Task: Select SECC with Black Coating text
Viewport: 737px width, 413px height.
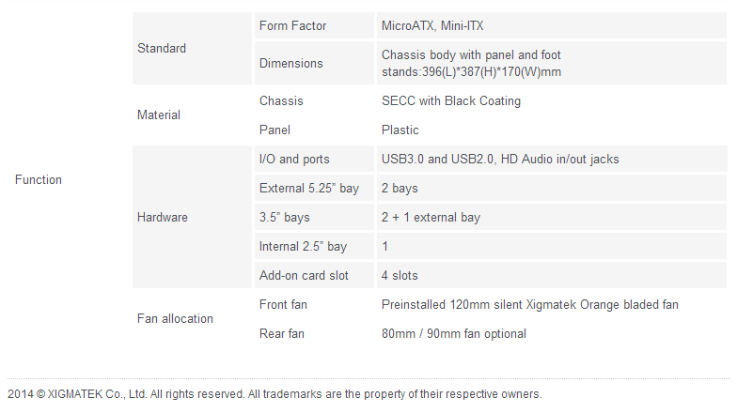Action: (x=451, y=100)
